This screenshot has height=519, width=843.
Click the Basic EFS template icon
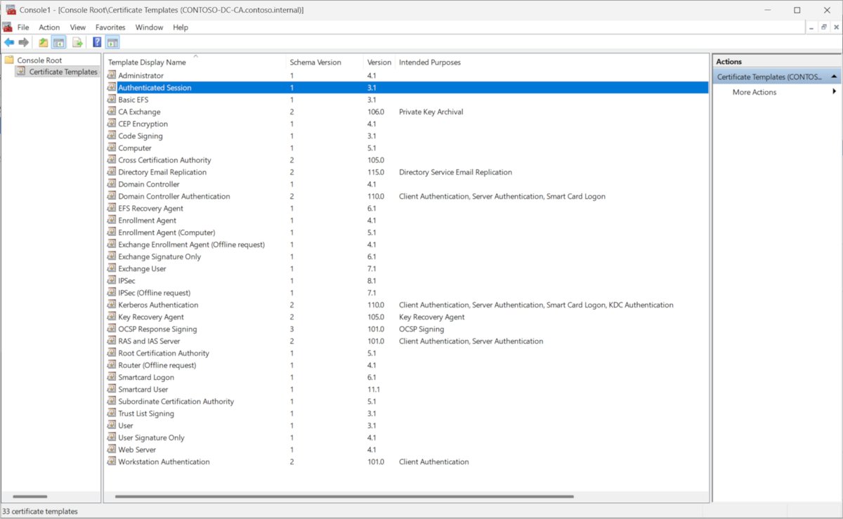point(111,100)
